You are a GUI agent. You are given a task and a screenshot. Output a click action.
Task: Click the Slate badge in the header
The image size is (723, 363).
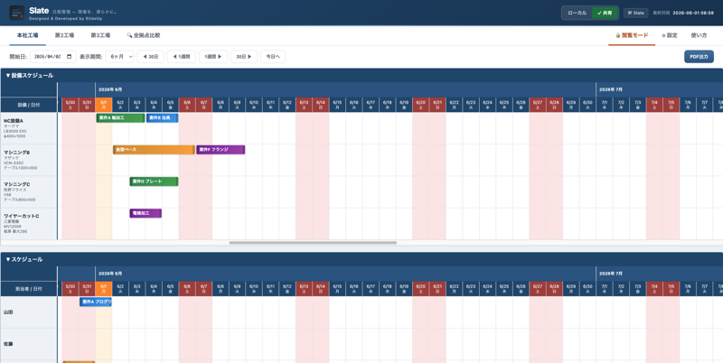pos(636,13)
